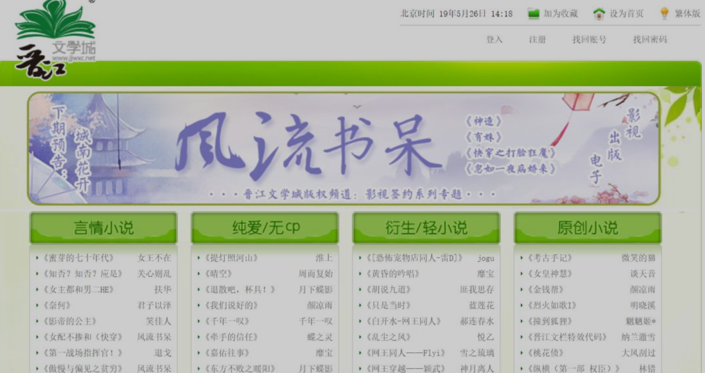This screenshot has width=705, height=373.
Task: Open novel 《晴空》
Action: pyautogui.click(x=218, y=274)
